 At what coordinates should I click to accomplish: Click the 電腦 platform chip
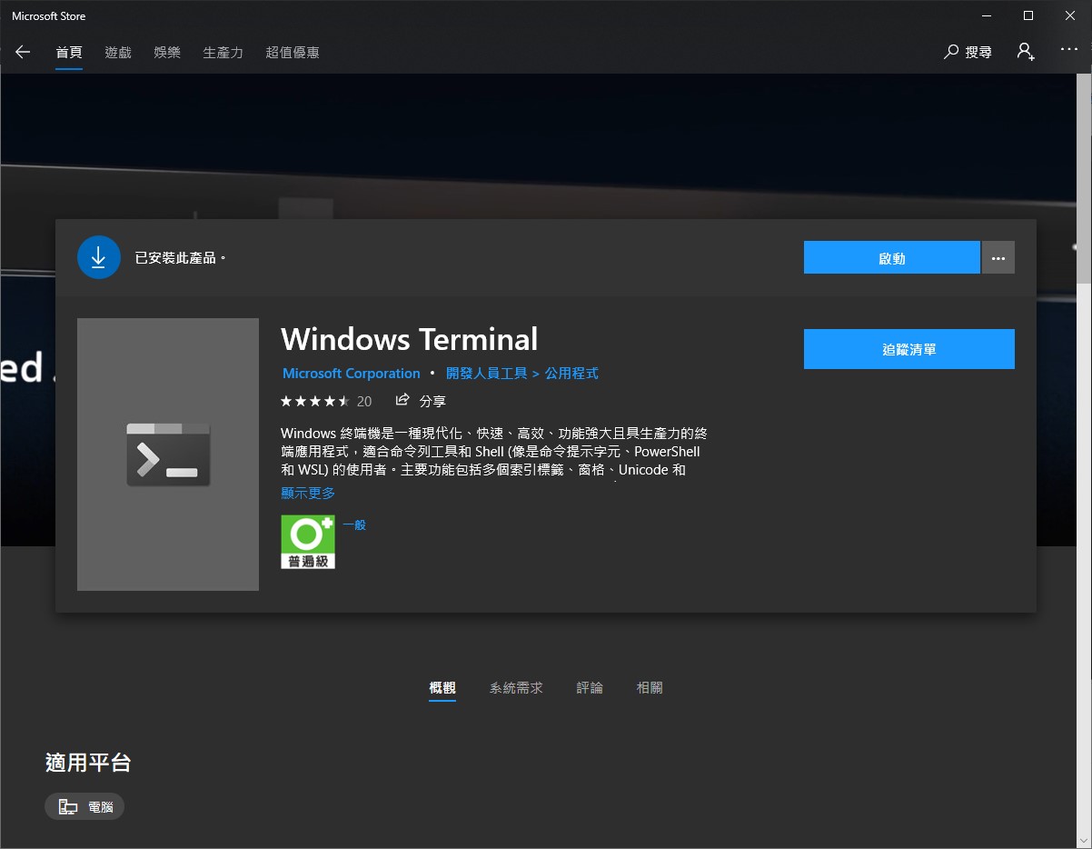click(84, 806)
